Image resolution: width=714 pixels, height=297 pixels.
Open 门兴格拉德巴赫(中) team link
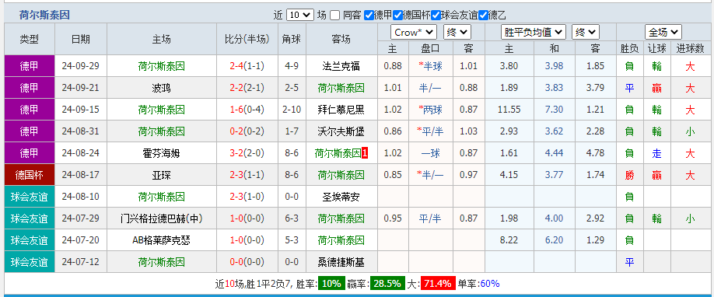(161, 218)
